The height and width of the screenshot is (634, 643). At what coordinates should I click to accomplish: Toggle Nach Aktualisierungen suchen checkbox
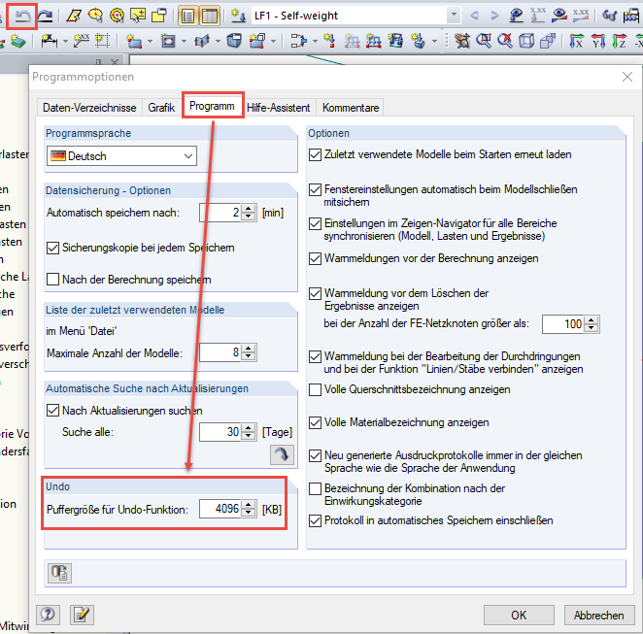[52, 411]
